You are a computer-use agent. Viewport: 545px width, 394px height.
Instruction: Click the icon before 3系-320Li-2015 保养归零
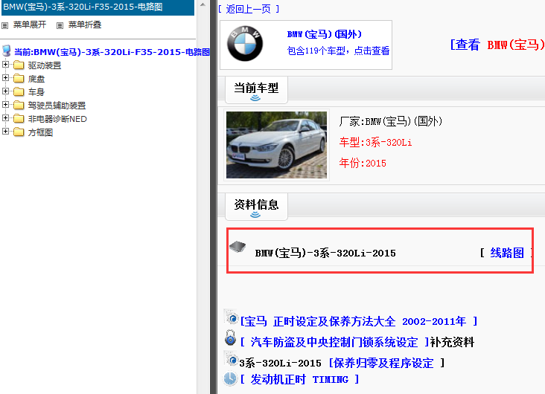[231, 359]
